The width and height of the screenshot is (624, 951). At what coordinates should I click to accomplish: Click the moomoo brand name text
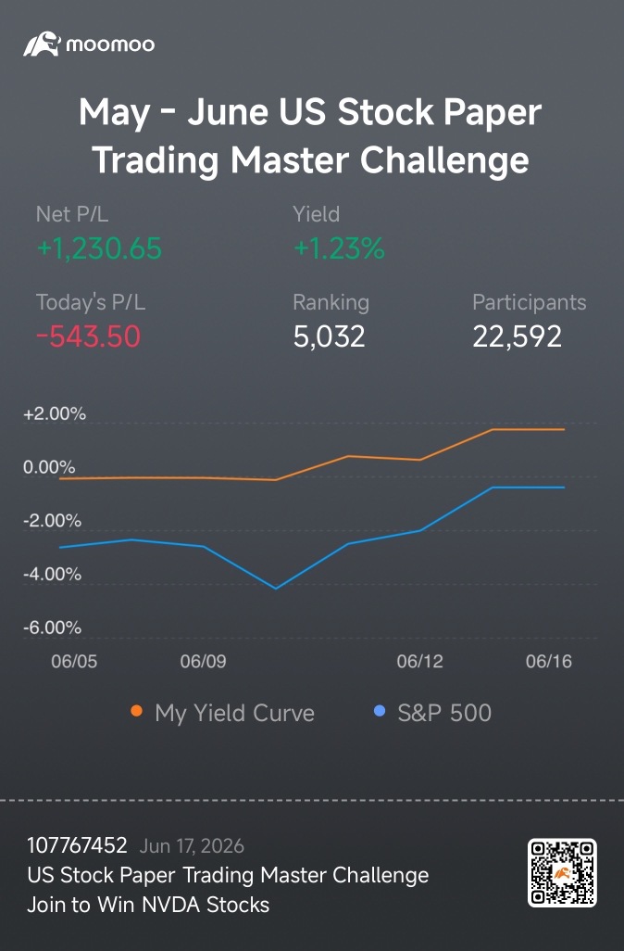point(110,44)
